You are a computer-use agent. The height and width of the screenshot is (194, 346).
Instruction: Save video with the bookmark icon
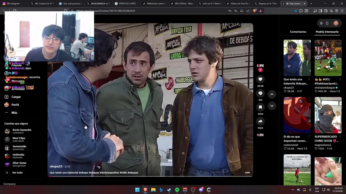[260, 107]
